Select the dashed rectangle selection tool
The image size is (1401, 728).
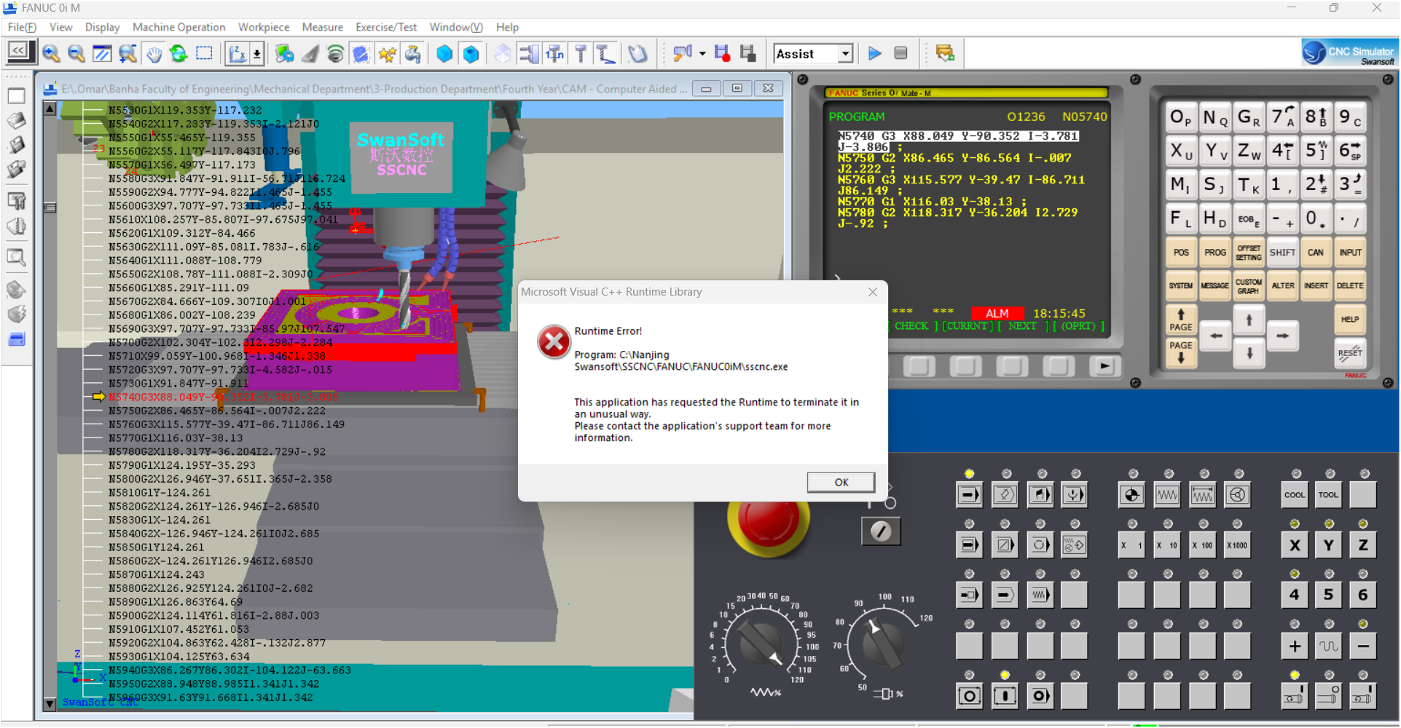click(x=205, y=53)
